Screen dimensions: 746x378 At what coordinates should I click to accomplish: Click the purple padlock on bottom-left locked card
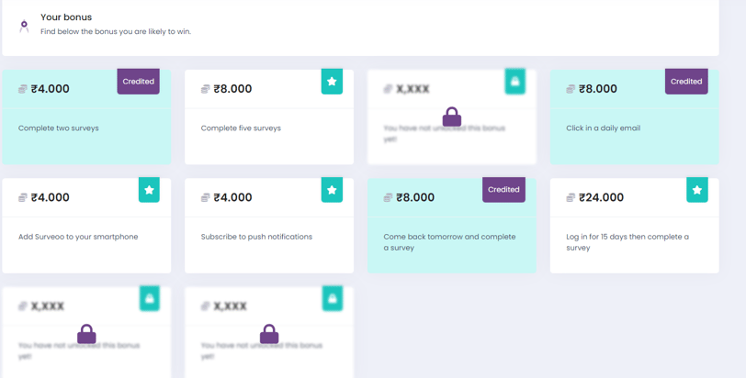(x=86, y=334)
